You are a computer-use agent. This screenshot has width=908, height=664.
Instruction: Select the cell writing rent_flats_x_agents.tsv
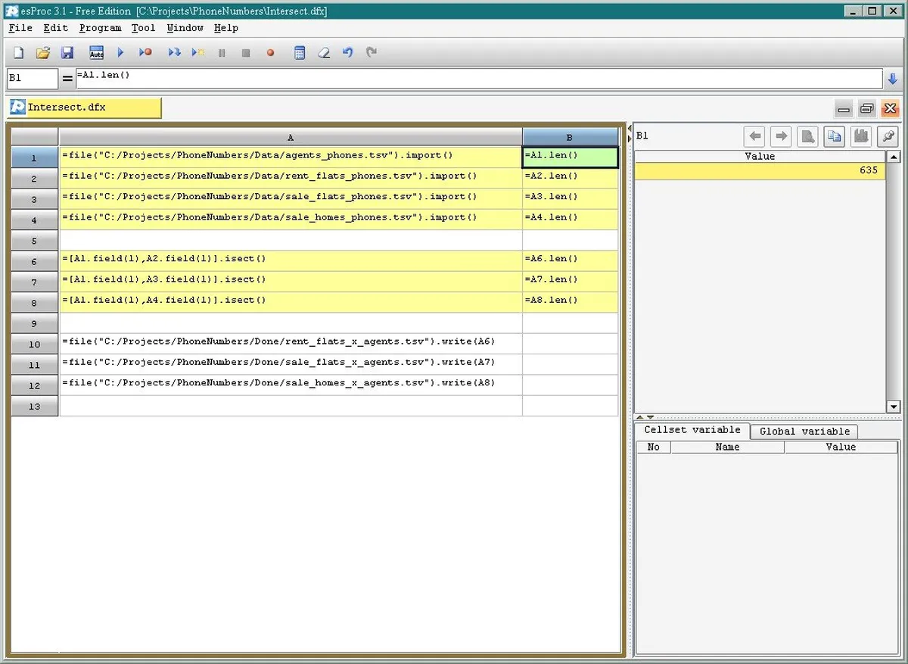pos(291,344)
